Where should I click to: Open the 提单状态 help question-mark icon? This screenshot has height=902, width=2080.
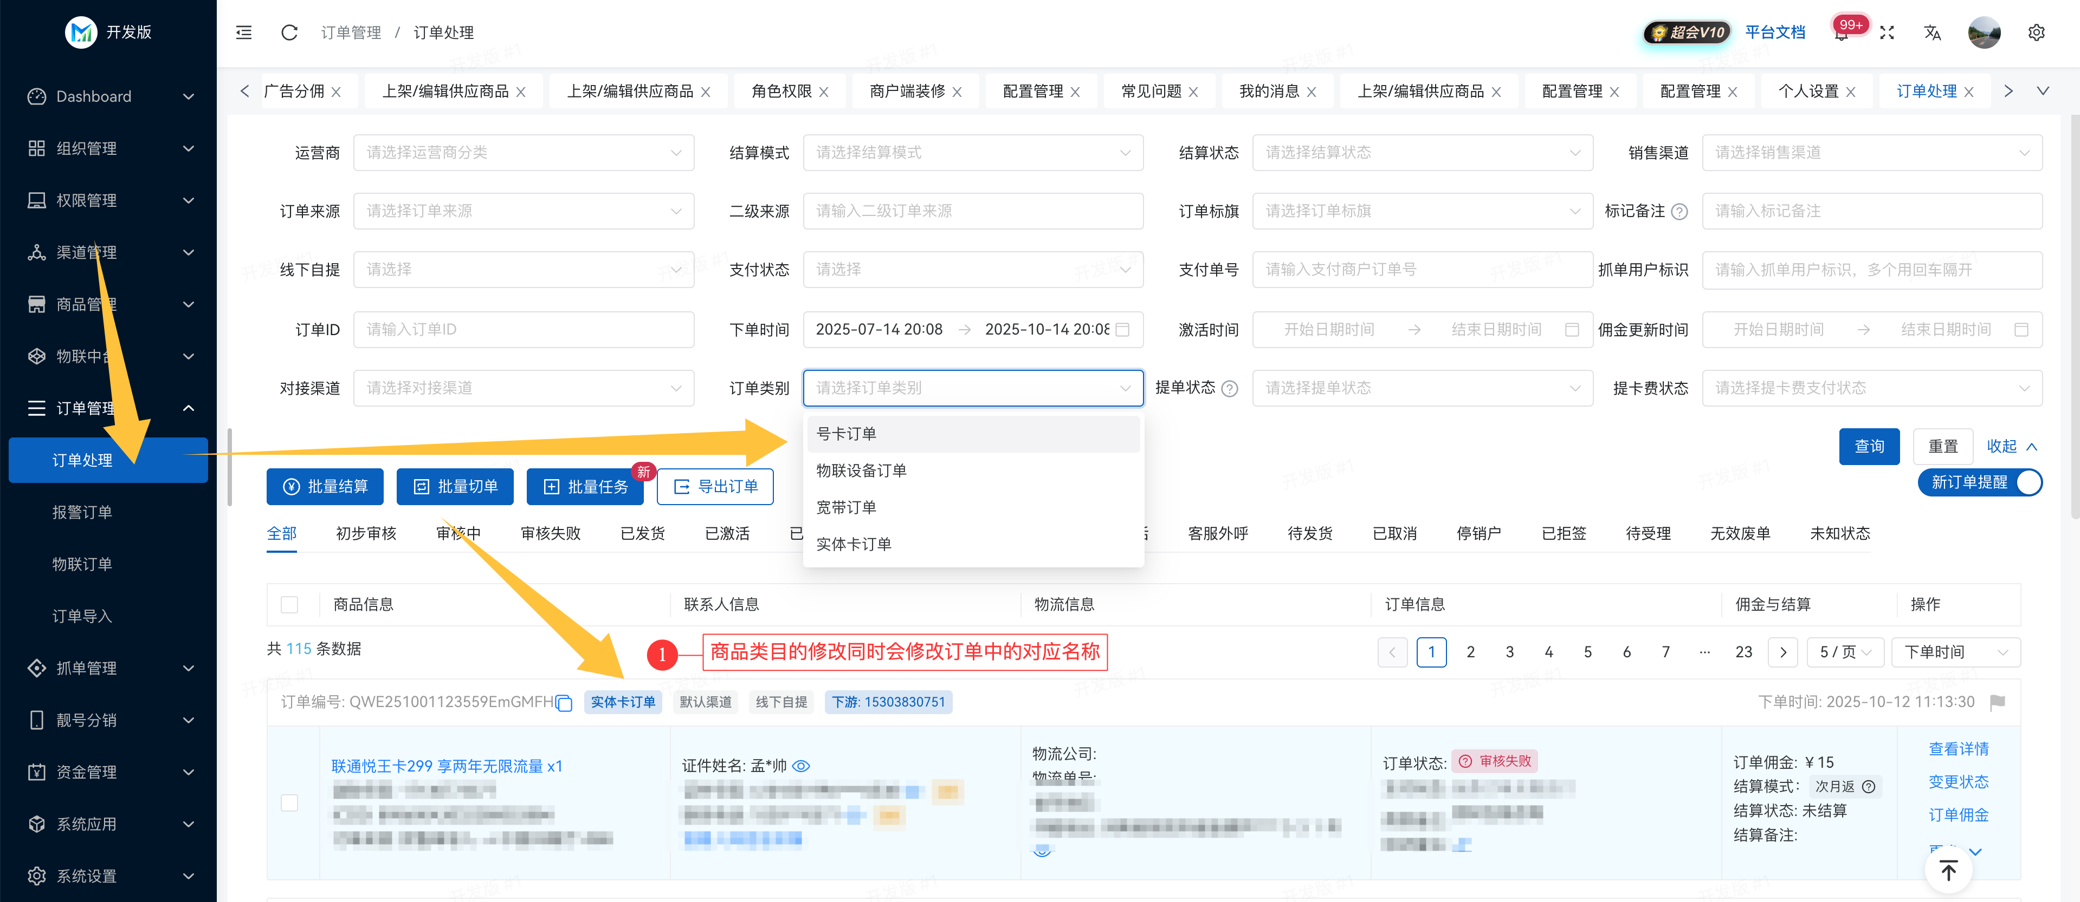[x=1230, y=388]
